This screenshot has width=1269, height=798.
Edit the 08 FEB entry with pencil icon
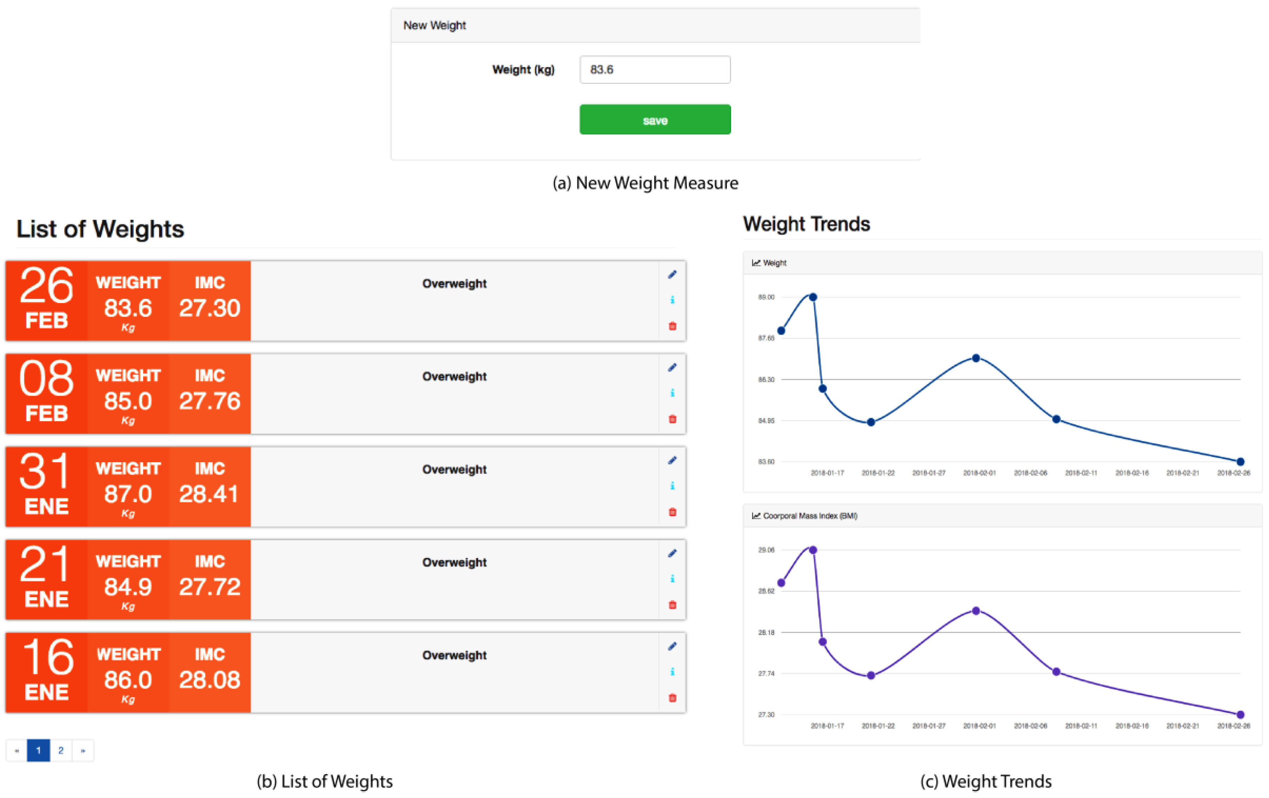(672, 367)
